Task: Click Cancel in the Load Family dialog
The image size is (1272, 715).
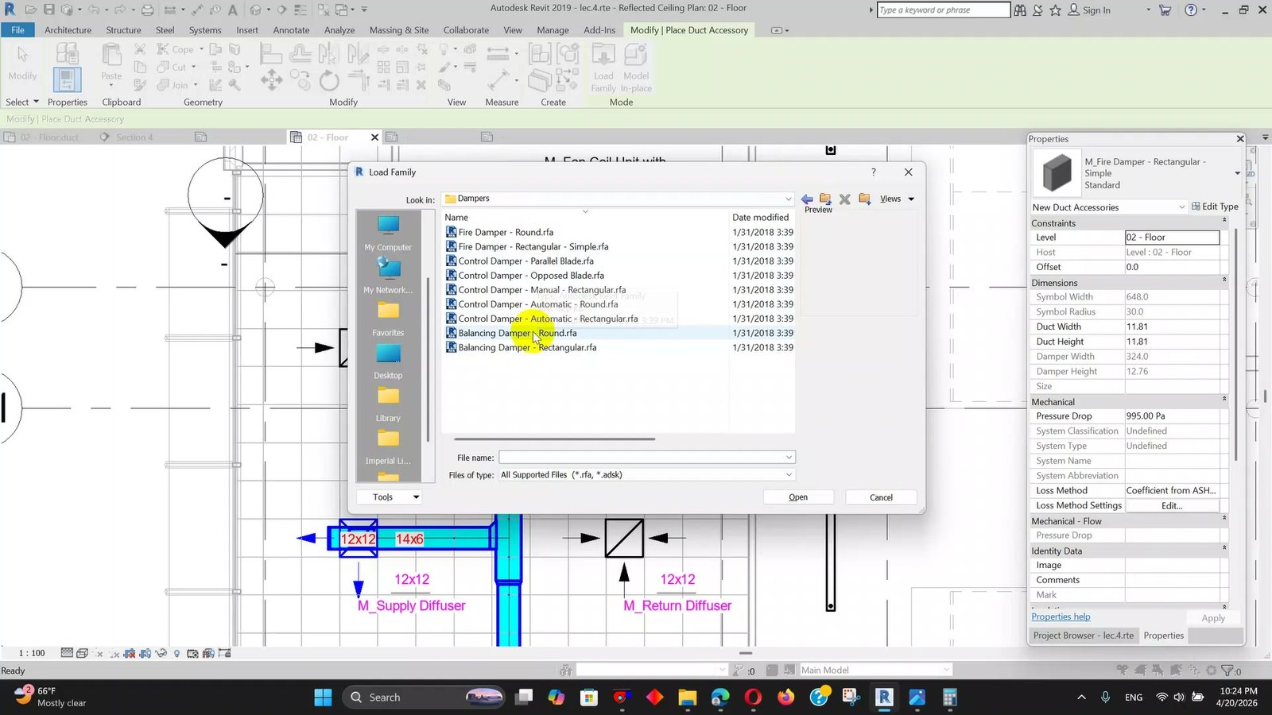Action: pos(881,497)
